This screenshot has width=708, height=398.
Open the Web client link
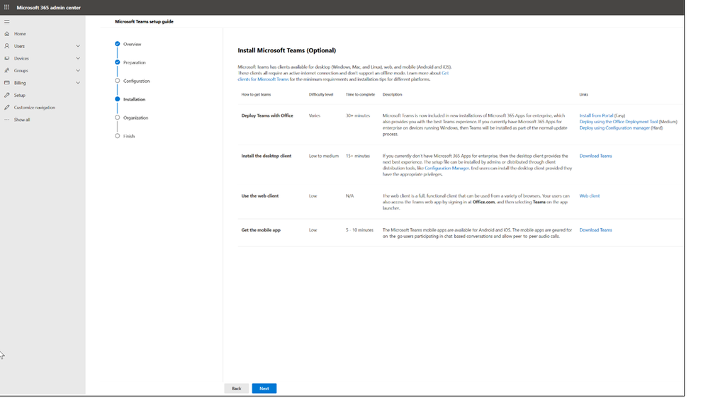[589, 196]
